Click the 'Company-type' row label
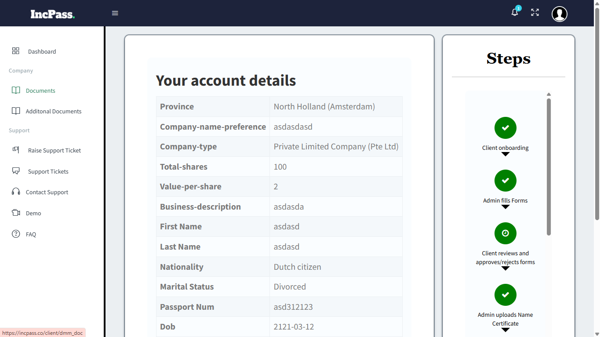The width and height of the screenshot is (600, 337). pos(188,146)
